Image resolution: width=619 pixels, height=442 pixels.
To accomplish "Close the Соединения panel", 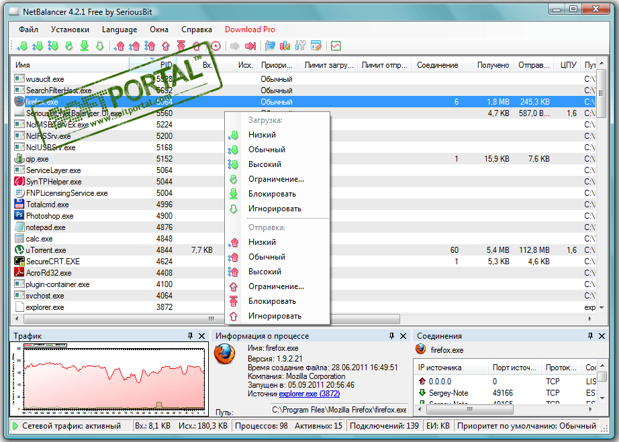I will click(x=602, y=336).
